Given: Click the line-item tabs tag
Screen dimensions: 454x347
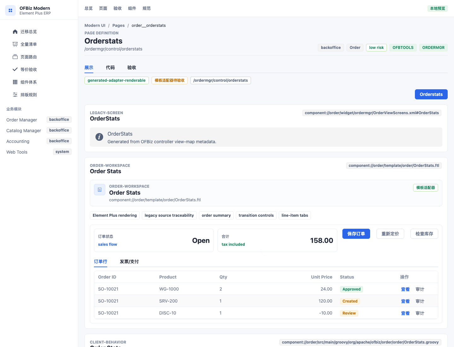Looking at the screenshot, I should click(295, 215).
